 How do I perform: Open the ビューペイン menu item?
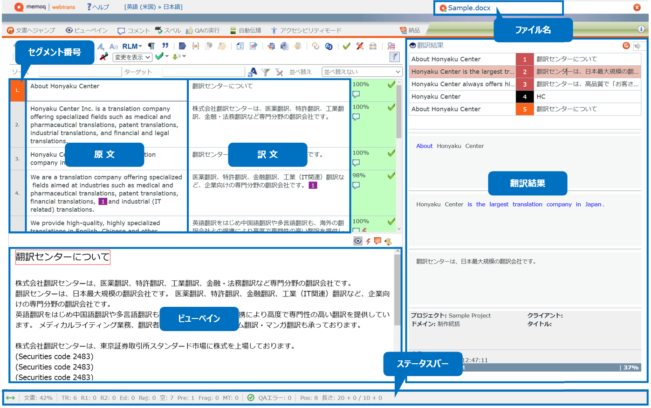[x=87, y=30]
